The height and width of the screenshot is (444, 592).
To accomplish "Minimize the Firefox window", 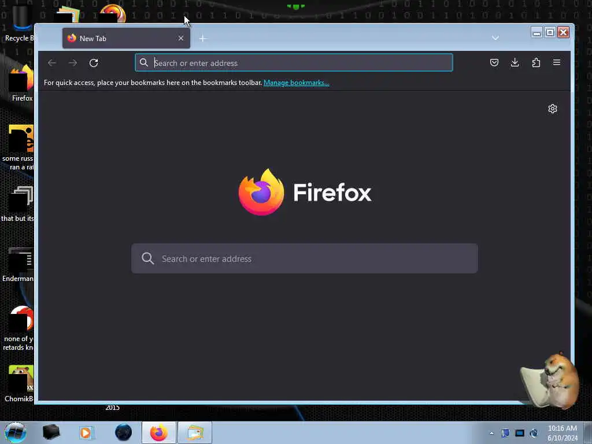I will point(536,32).
